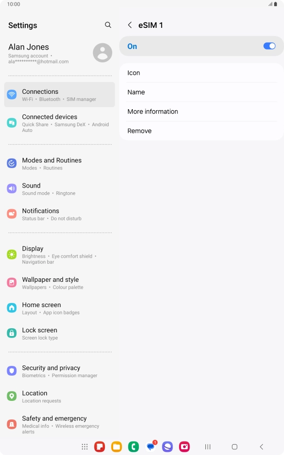Open the Name setting for eSIM 1
Viewport: 284px width, 455px height.
201,92
